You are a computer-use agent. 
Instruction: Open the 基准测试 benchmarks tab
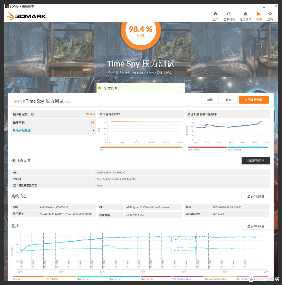coord(229,16)
